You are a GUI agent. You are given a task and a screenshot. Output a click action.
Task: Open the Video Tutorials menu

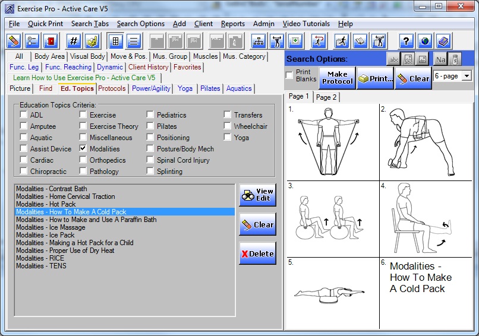coord(306,24)
